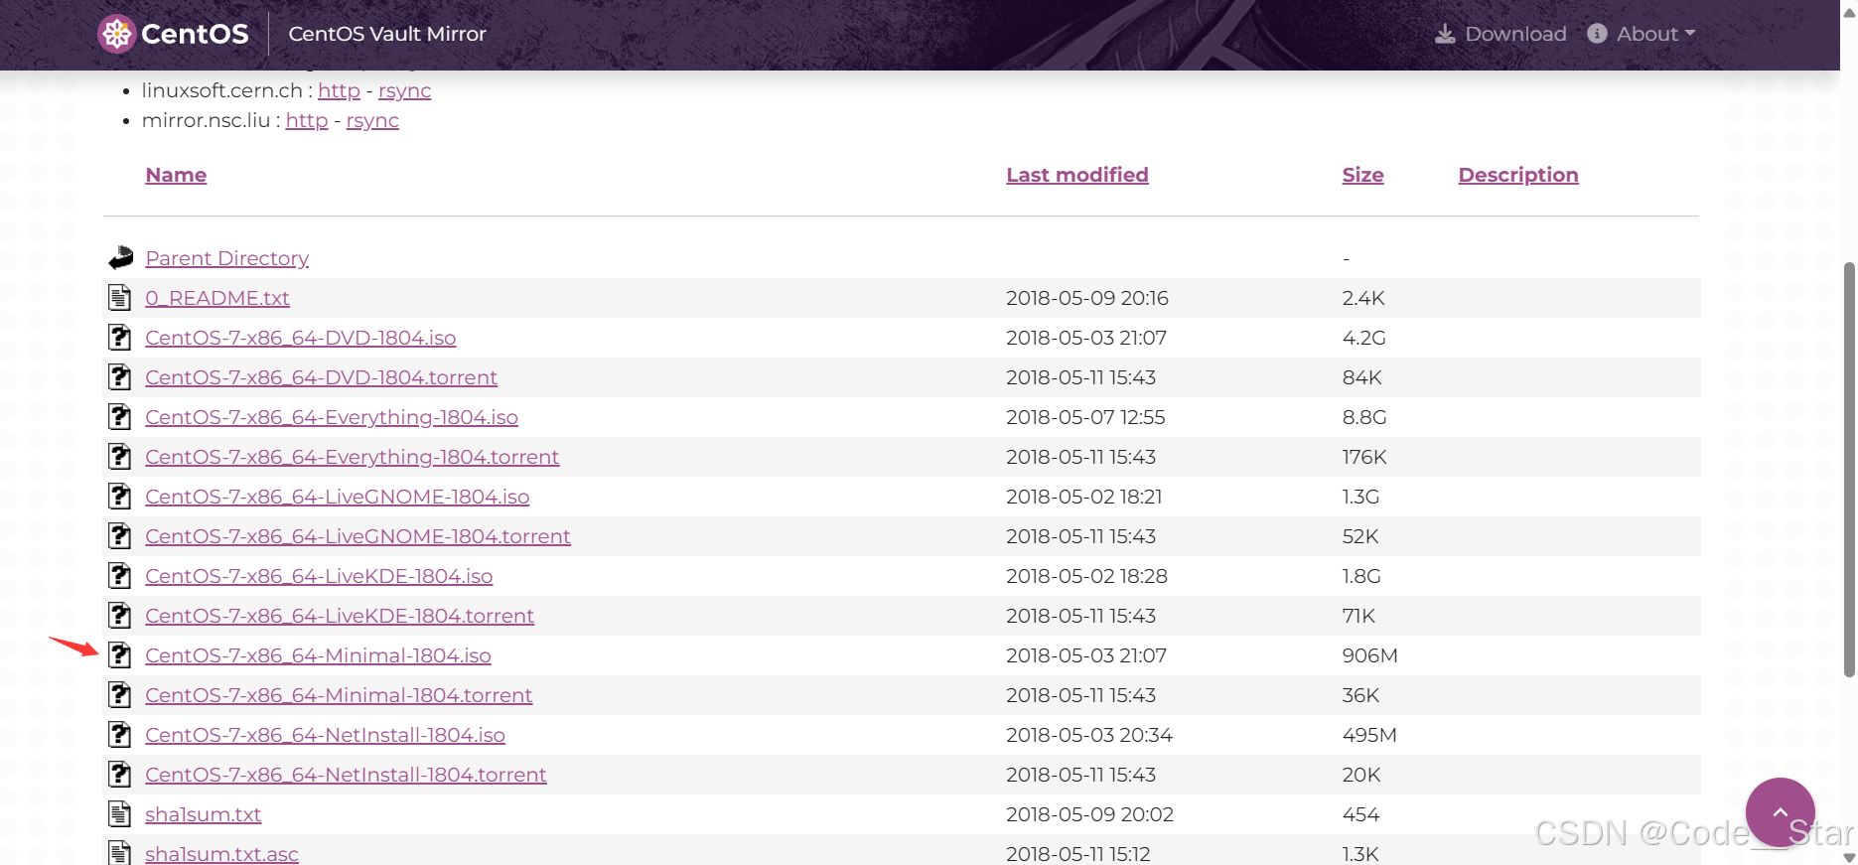The image size is (1858, 865).
Task: Open the sha1sum.txt.asc file
Action: pyautogui.click(x=221, y=854)
